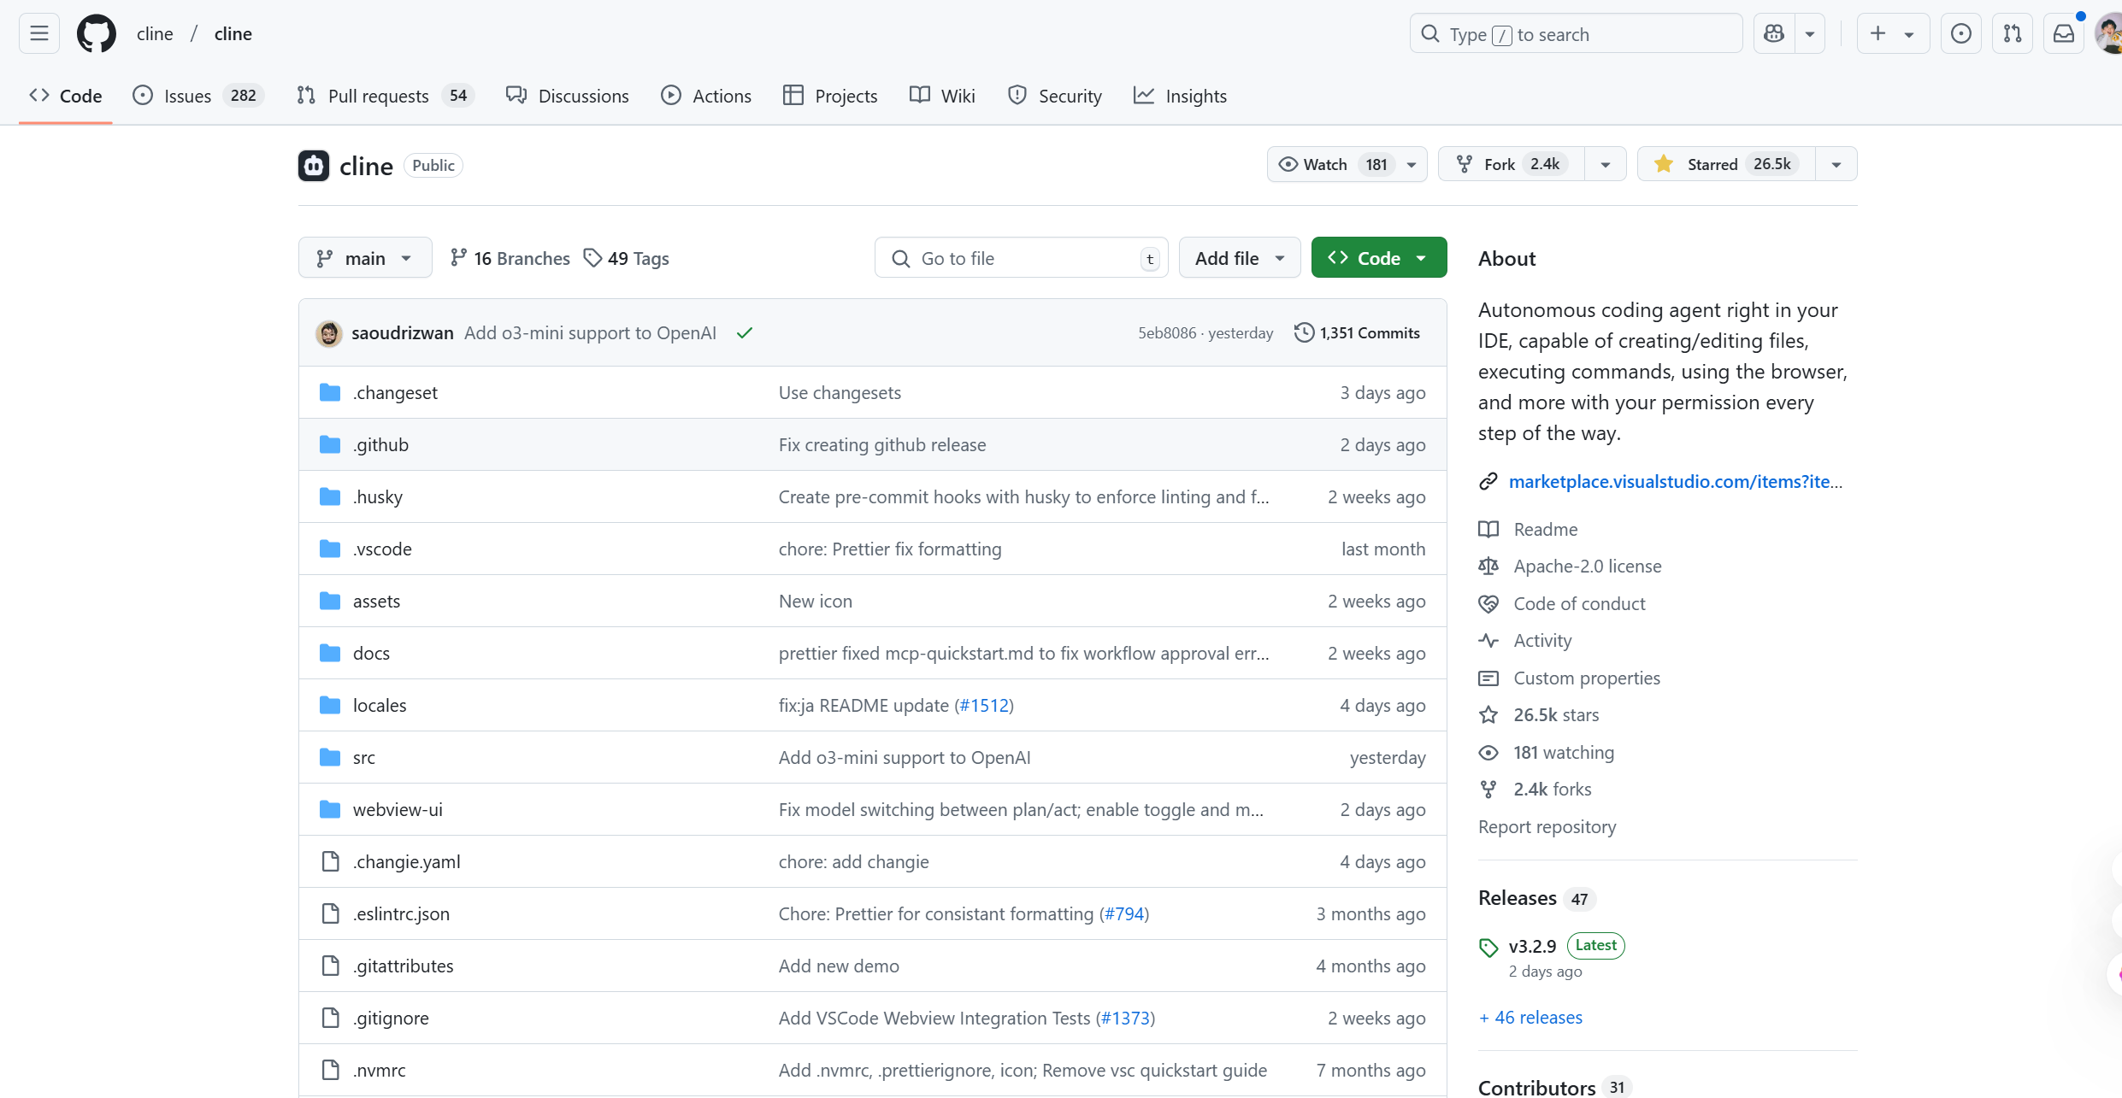Expand the Add file dropdown

pos(1239,258)
